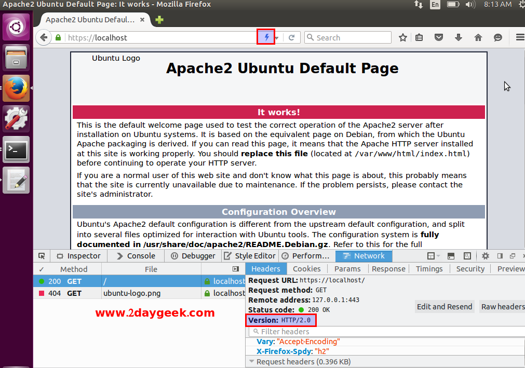
Task: Collapse the Request headers section
Action: pos(251,361)
